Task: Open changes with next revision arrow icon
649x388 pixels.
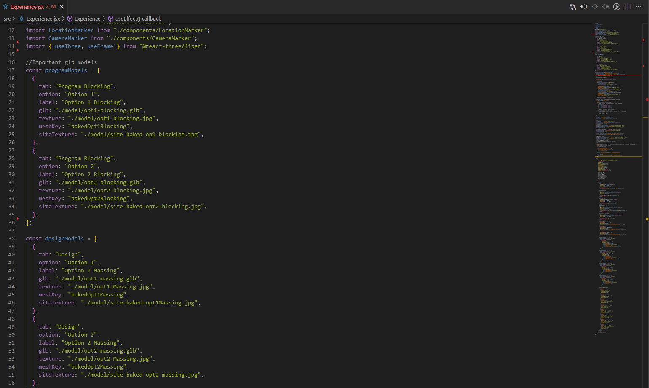Action: pyautogui.click(x=606, y=7)
